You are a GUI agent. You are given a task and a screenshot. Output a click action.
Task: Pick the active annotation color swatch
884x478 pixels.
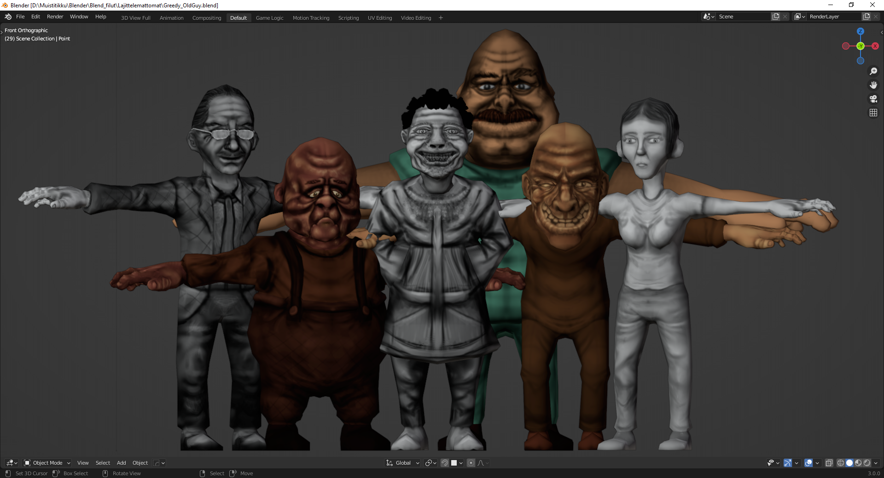[455, 463]
